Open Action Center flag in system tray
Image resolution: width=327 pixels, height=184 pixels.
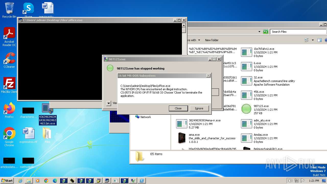click(x=303, y=181)
